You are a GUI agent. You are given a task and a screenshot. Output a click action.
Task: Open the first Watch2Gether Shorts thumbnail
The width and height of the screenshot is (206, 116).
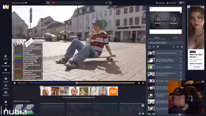tap(23, 109)
